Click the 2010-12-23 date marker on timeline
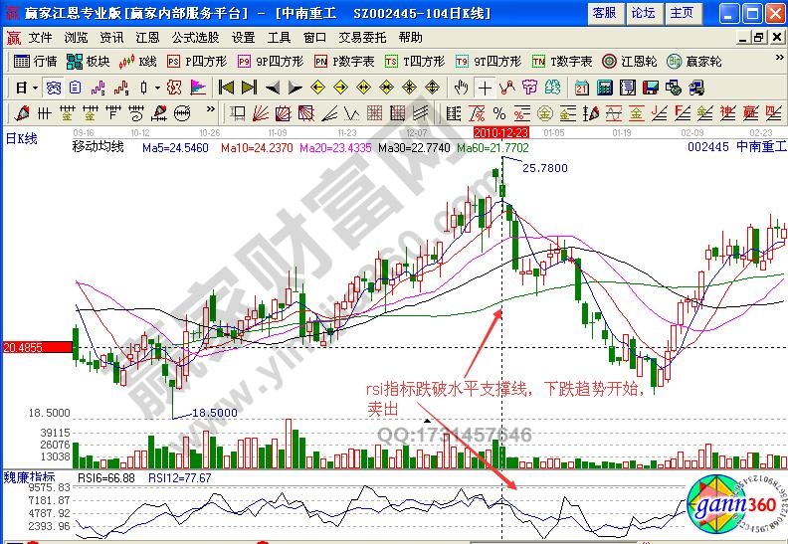 [502, 131]
